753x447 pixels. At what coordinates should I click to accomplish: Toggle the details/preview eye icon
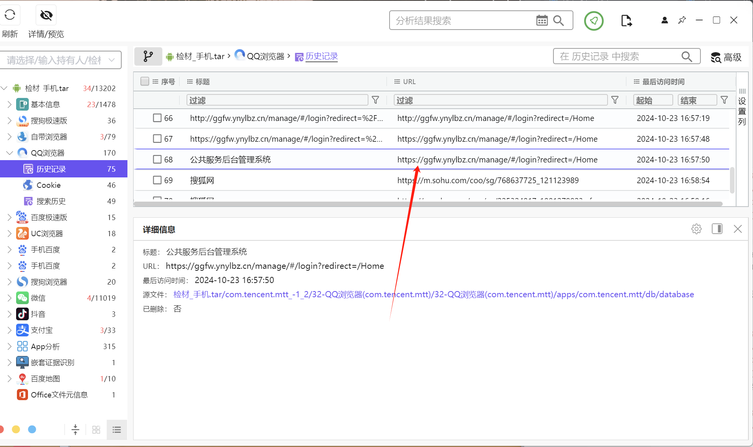(x=46, y=15)
